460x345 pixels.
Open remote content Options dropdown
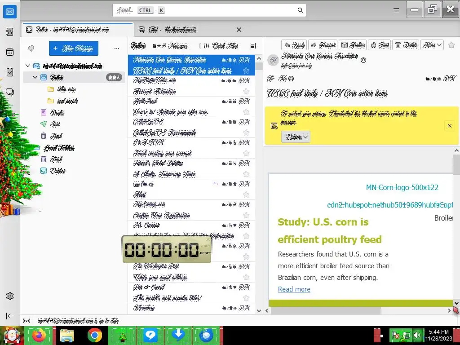296,137
